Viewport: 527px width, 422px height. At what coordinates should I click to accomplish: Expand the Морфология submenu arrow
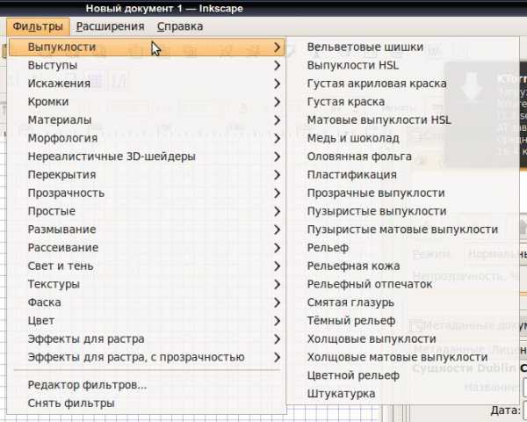[277, 138]
